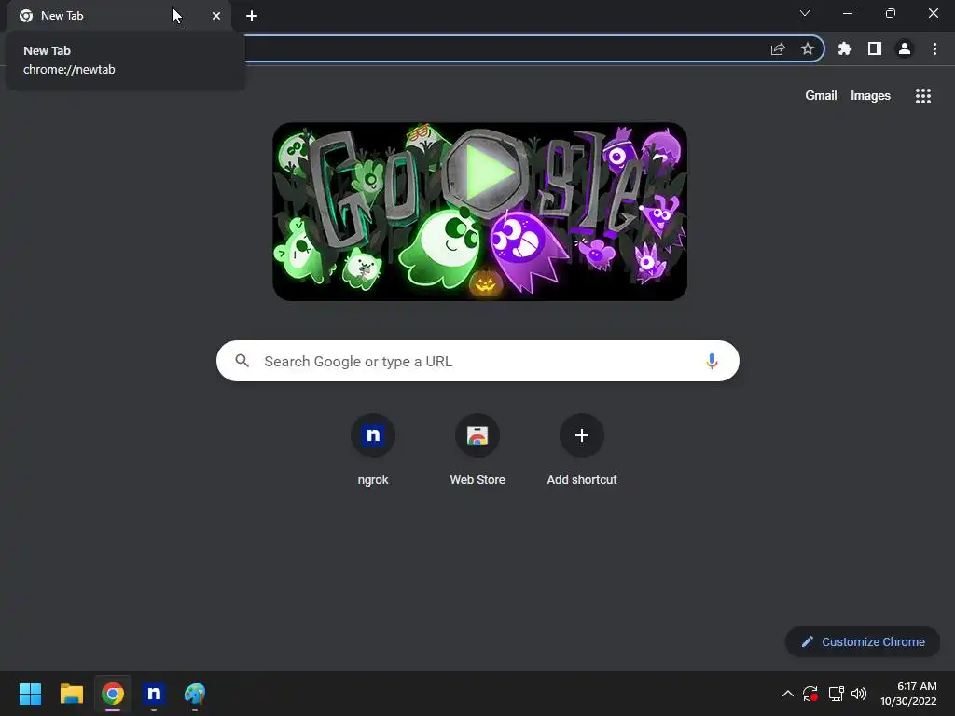The image size is (955, 716).
Task: Open the Images link
Action: coord(870,96)
